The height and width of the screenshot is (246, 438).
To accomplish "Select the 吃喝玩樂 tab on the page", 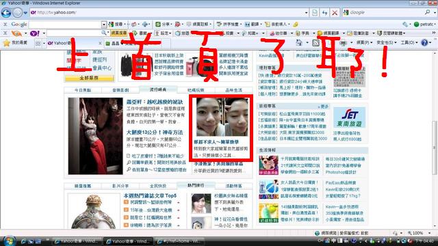I will coord(196,90).
